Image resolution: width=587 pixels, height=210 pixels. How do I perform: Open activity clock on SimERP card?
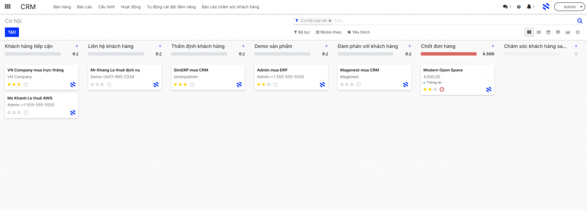[x=192, y=85]
